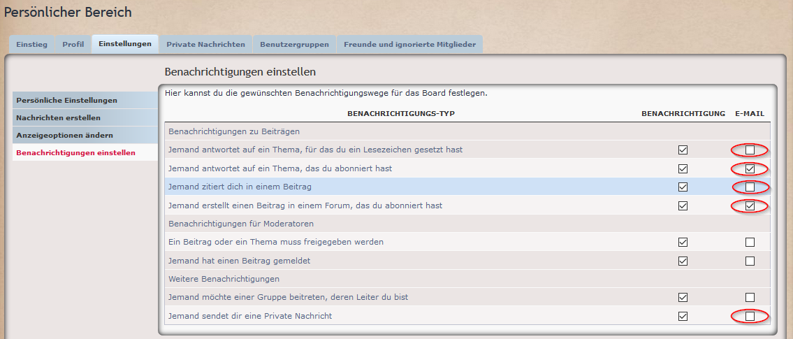Enable e-mail for posts needing approval

point(750,243)
